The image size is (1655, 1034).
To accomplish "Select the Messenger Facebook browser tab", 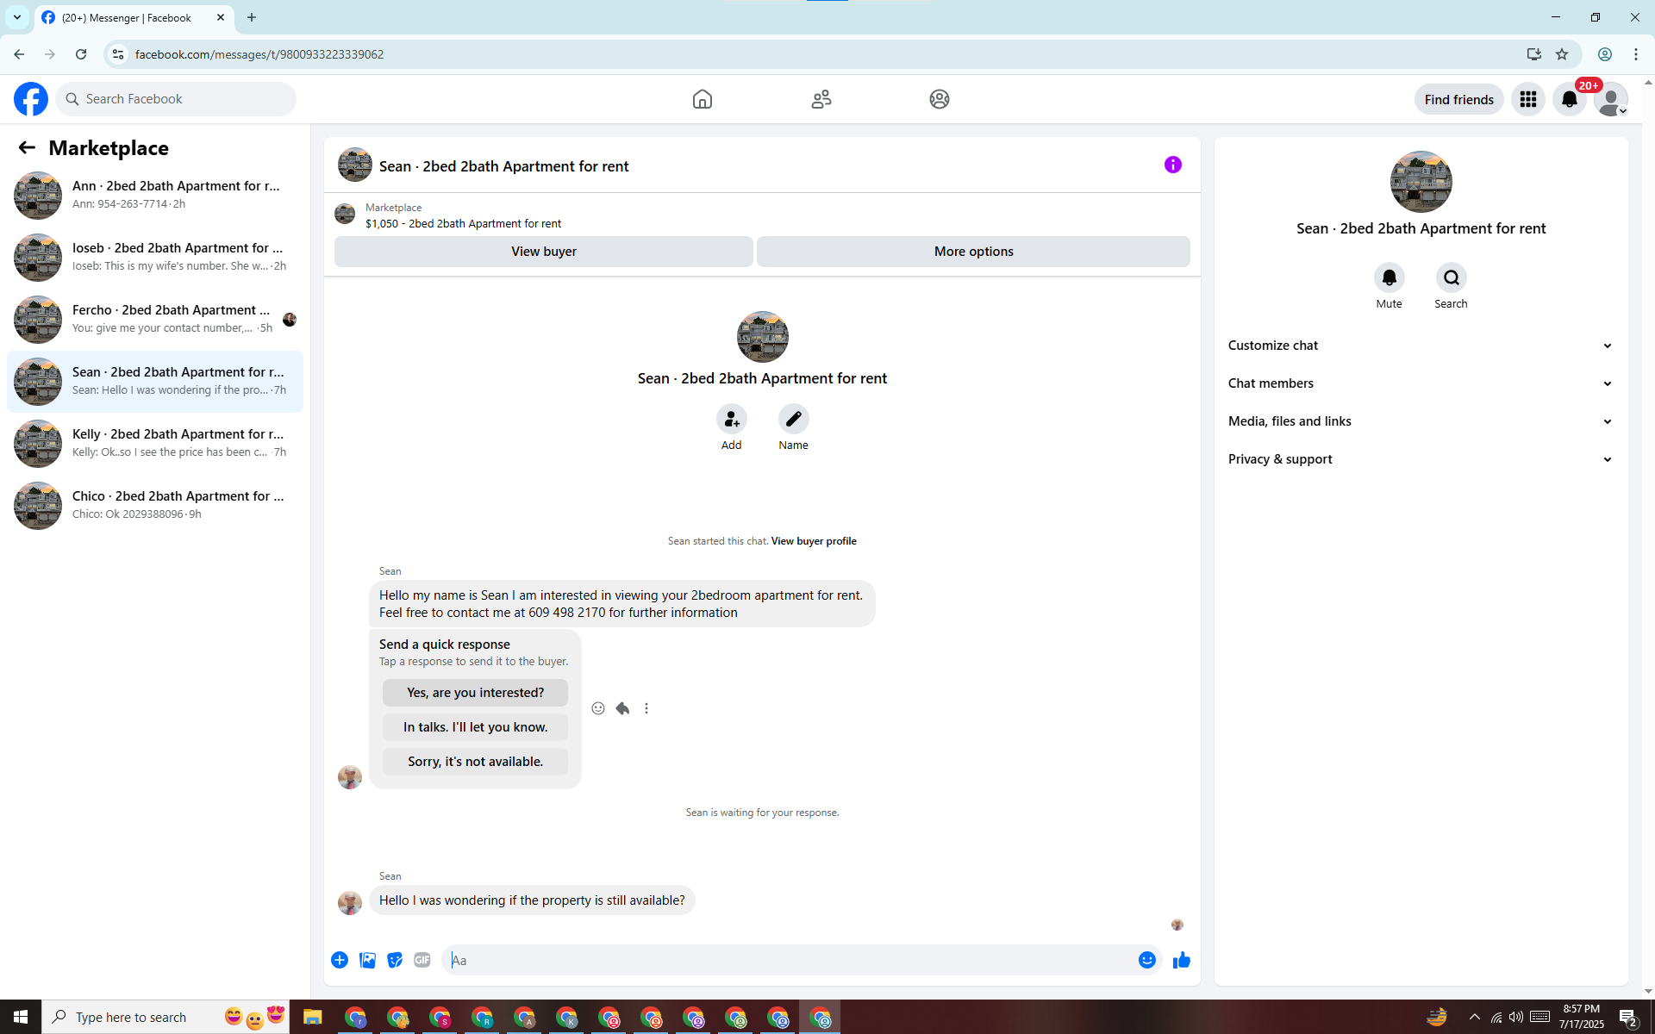I will click(x=134, y=17).
